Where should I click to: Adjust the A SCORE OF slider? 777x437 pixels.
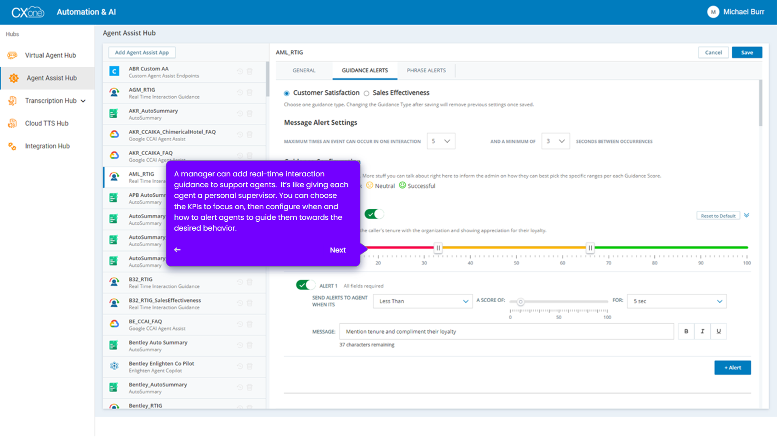[x=521, y=301]
